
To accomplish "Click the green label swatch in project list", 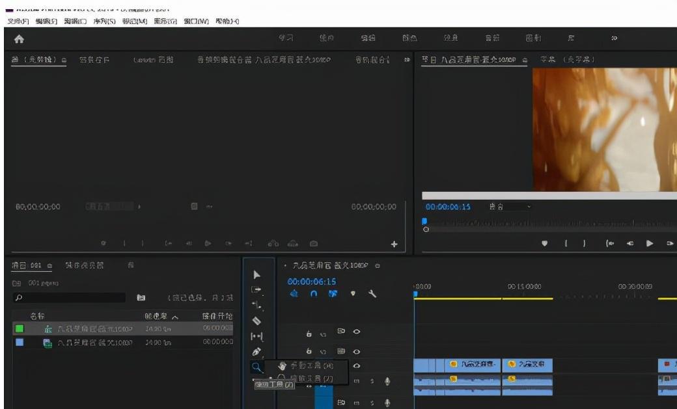I will (20, 329).
